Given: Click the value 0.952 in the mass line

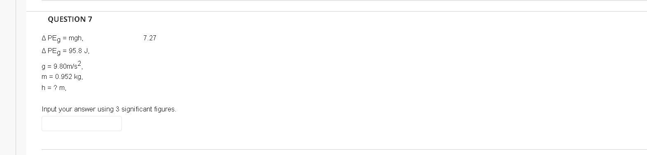Looking at the screenshot, I should tap(63, 77).
